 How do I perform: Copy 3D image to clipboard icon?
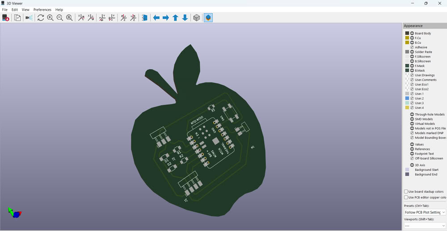17,18
